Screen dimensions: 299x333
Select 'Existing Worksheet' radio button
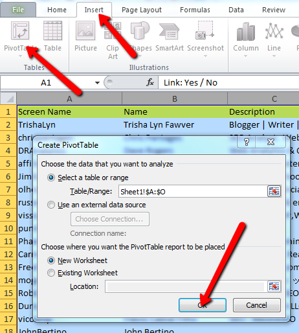[x=51, y=273]
